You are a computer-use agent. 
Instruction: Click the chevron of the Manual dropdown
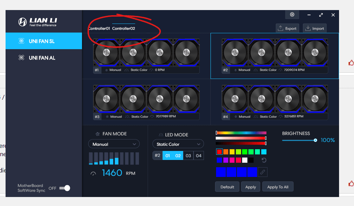(x=134, y=144)
